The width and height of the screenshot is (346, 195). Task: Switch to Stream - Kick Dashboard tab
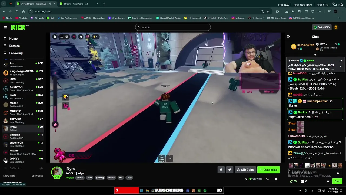coord(78,4)
